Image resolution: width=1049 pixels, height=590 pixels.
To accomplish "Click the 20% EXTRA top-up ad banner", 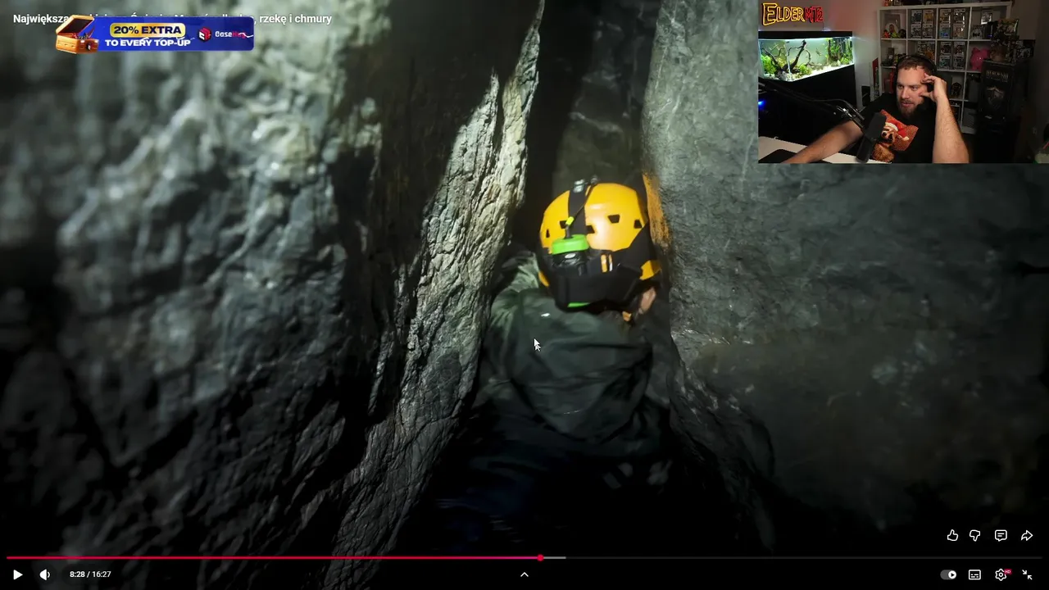I will 155,34.
